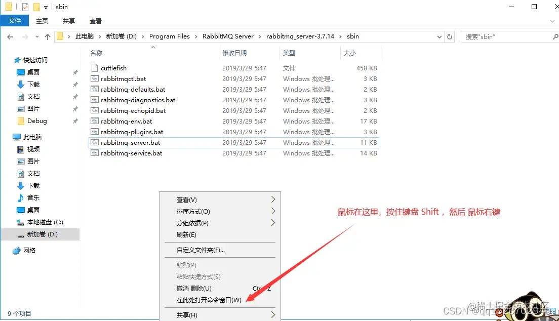559x321 pixels.
Task: Open quick access toolbar customize dropdown
Action: pos(46,7)
